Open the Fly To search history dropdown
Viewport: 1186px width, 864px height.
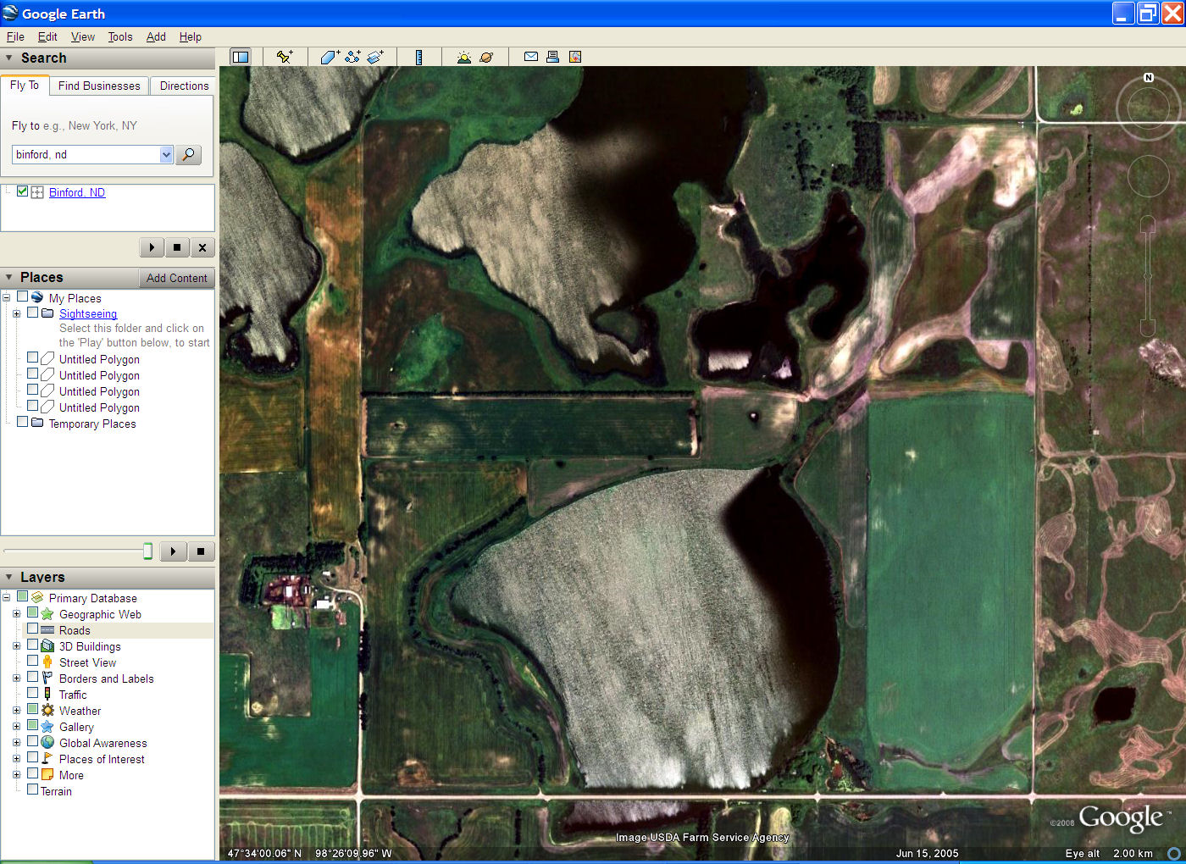pyautogui.click(x=166, y=154)
